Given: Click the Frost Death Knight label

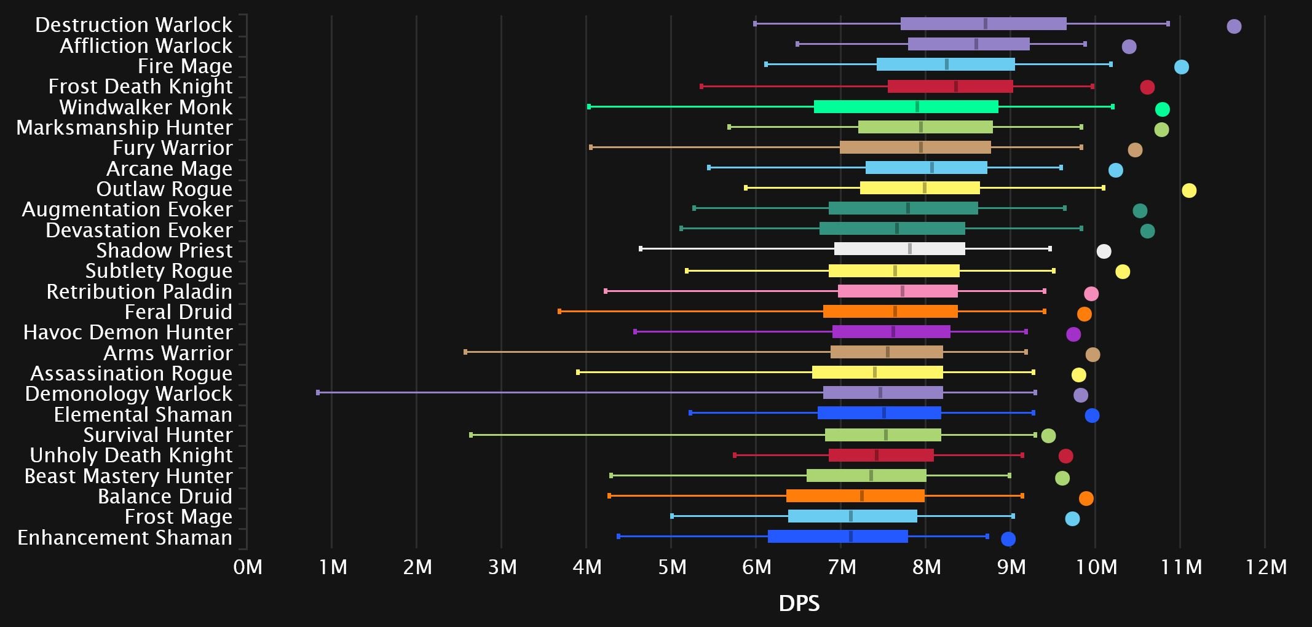Looking at the screenshot, I should tap(140, 87).
